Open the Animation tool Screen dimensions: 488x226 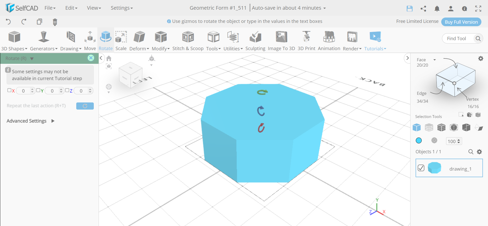(x=329, y=41)
